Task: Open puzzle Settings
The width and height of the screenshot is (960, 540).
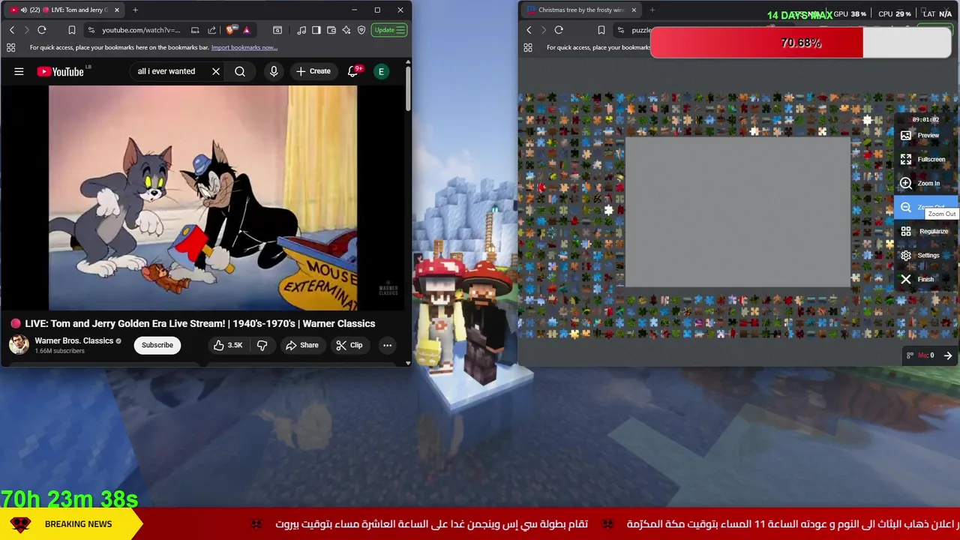Action: [x=926, y=255]
